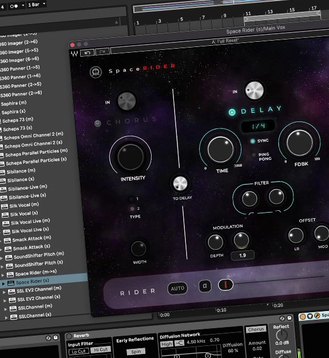This screenshot has height=358, width=329.
Task: Expand the SoundShifter Pitch (s) entry
Action: pyautogui.click(x=2, y=267)
